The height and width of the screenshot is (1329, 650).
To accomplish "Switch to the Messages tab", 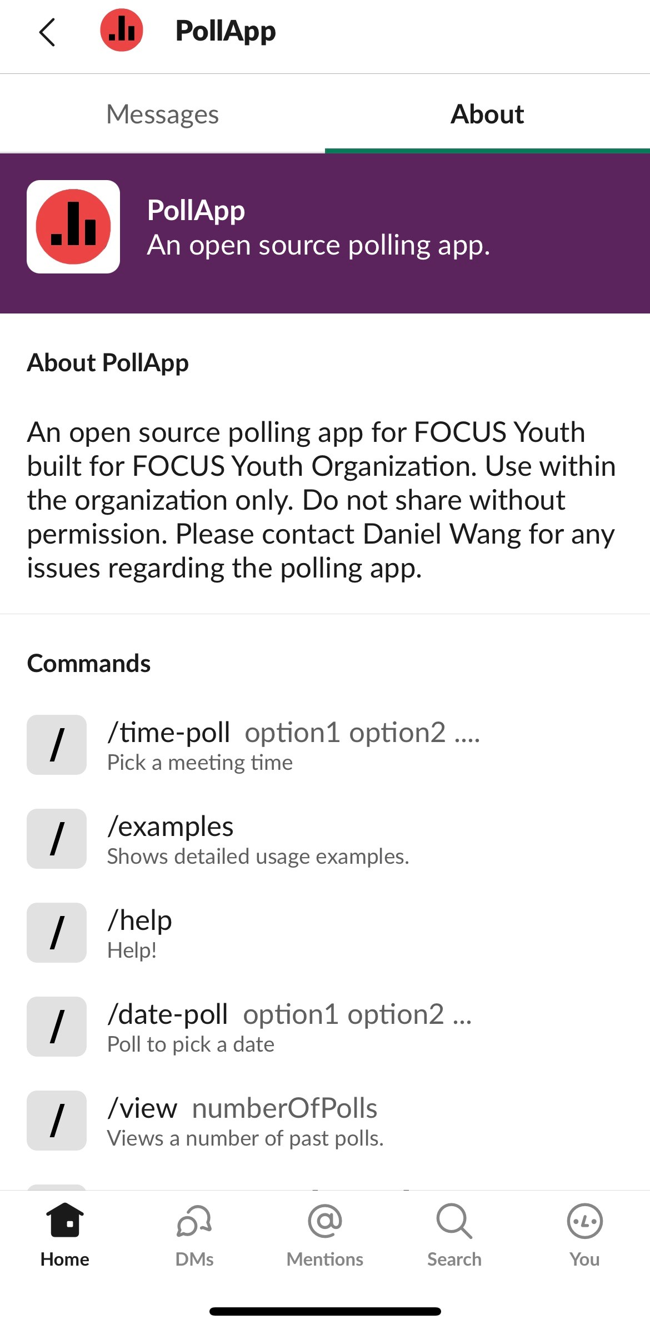I will tap(162, 115).
